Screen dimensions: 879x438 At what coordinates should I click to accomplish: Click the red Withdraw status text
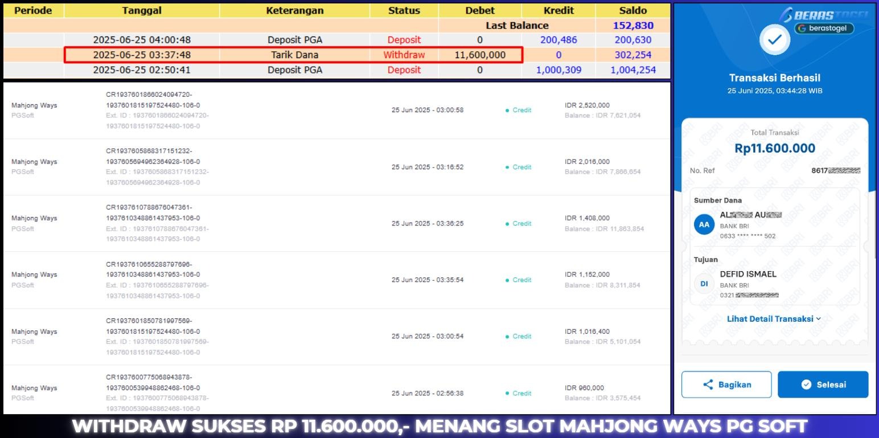click(x=404, y=55)
